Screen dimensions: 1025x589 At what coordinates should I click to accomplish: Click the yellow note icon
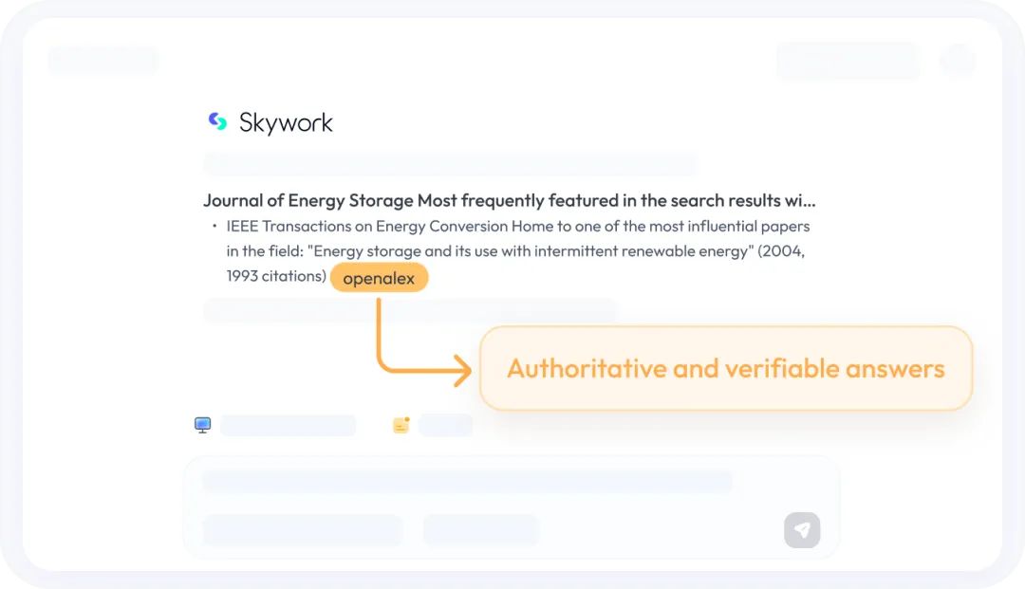click(x=401, y=425)
